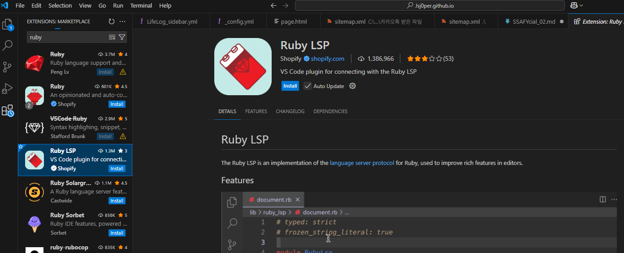624x253 pixels.
Task: Switch to the FEATURES tab
Action: 256,111
